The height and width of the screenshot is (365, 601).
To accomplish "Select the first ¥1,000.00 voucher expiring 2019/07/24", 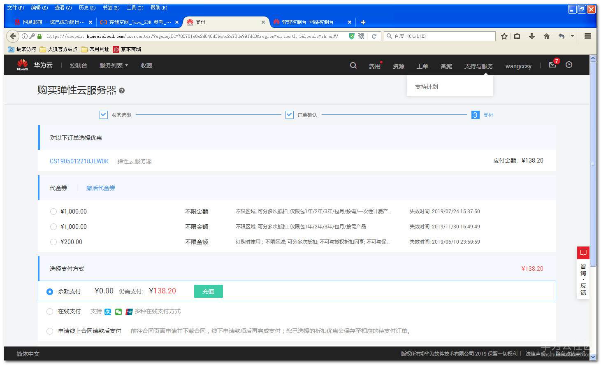I will (53, 212).
